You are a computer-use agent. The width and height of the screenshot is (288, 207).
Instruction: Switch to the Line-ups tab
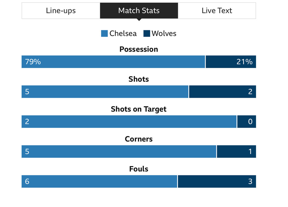61,11
